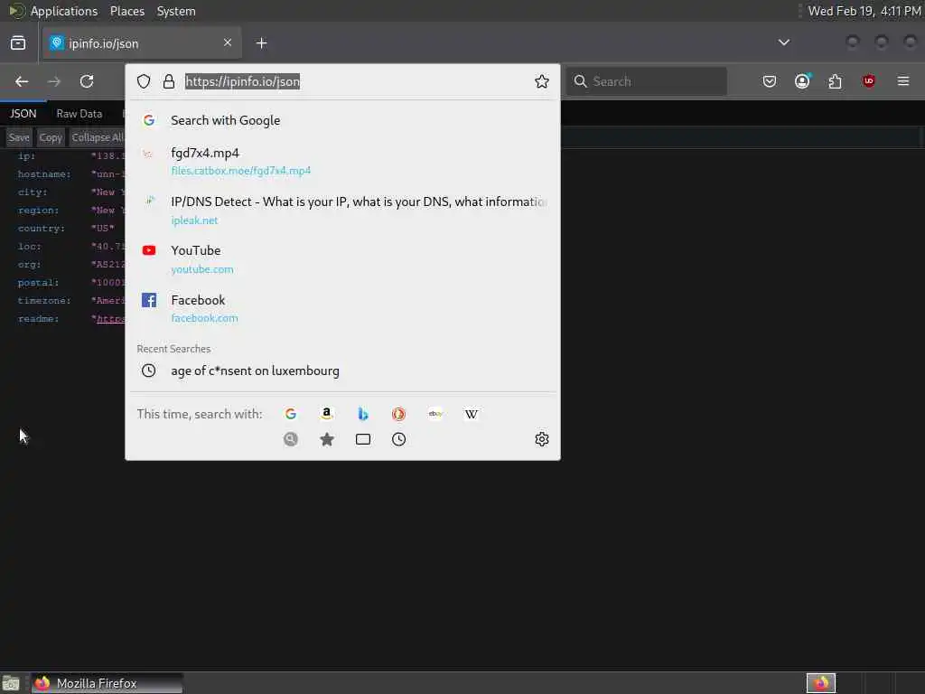Image resolution: width=925 pixels, height=694 pixels.
Task: Search this time with DuckDuckGo icon
Action: tap(398, 414)
